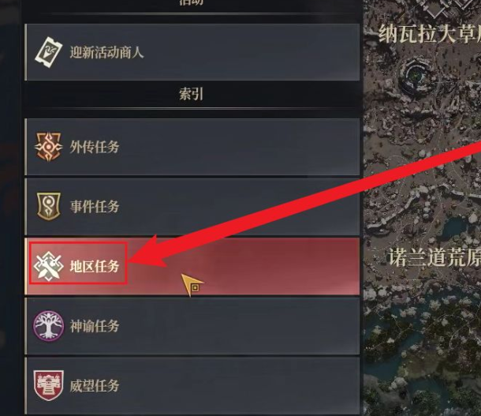The image size is (481, 416).
Task: Click the partially visible 活动 header
Action: 191,2
